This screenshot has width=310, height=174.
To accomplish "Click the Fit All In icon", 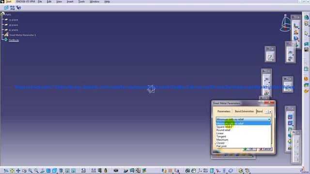I will click(12, 171).
